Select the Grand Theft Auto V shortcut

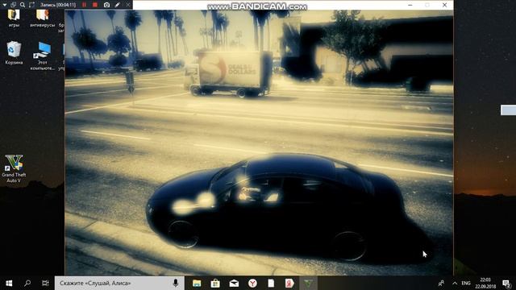click(14, 168)
